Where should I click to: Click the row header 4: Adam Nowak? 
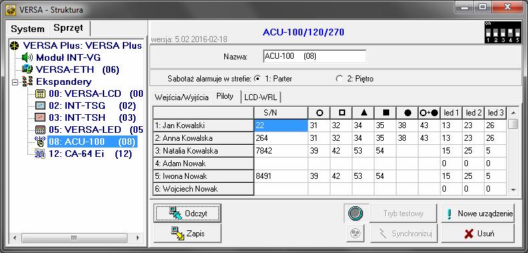click(204, 164)
